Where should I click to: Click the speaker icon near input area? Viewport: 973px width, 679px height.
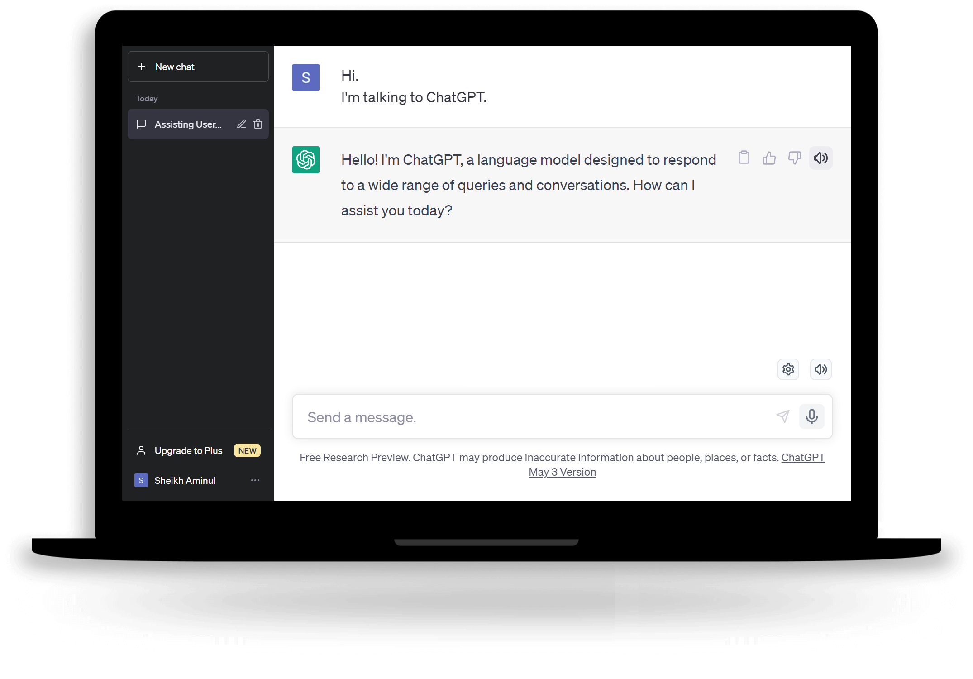tap(819, 369)
